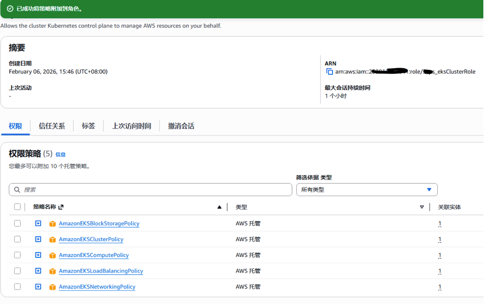Expand AmazonEKSBlockStoragePolicy details
This screenshot has width=485, height=304.
point(38,223)
